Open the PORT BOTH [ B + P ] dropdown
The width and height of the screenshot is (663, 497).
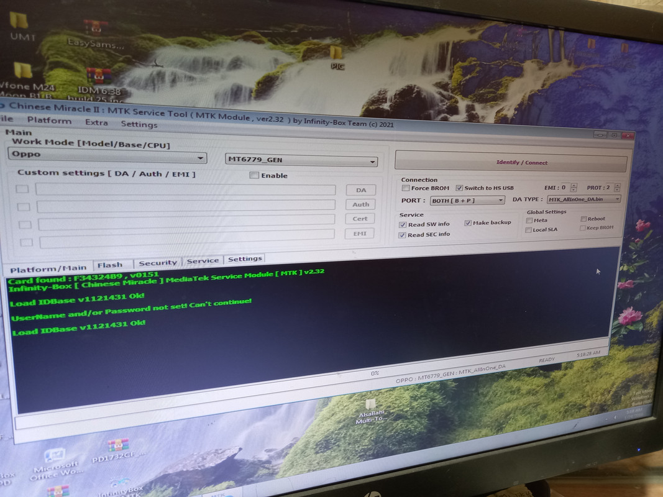coord(467,200)
